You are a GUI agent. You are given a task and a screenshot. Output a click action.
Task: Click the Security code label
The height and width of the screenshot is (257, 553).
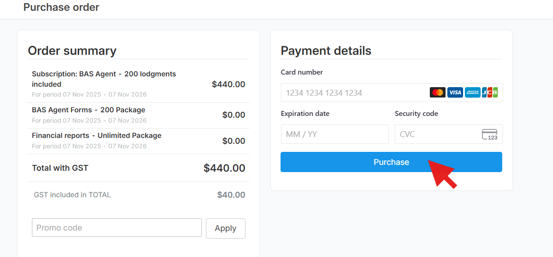416,114
